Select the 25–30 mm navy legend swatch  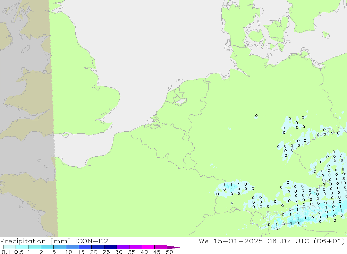point(110,247)
